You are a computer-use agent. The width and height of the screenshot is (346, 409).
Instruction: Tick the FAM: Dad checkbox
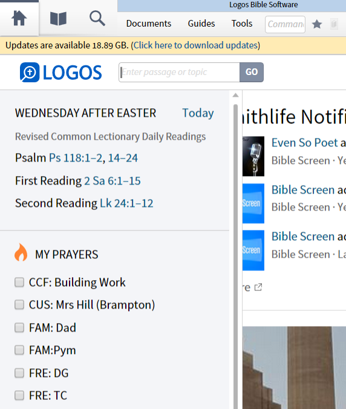[x=19, y=327]
